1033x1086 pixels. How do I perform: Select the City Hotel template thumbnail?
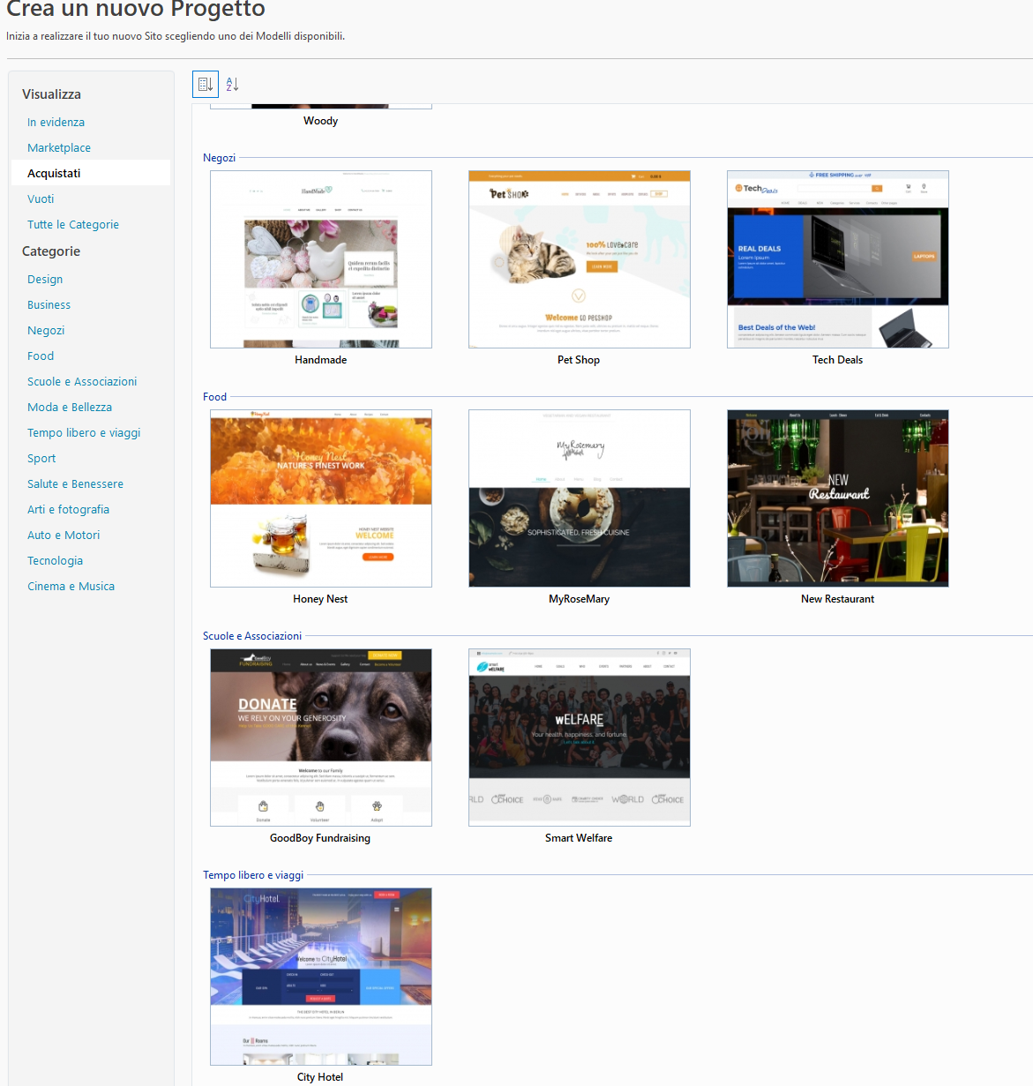click(x=321, y=977)
